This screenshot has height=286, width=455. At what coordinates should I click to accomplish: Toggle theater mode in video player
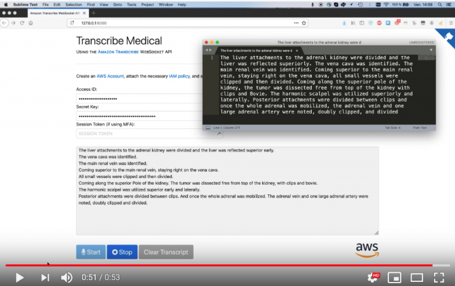[x=417, y=278]
